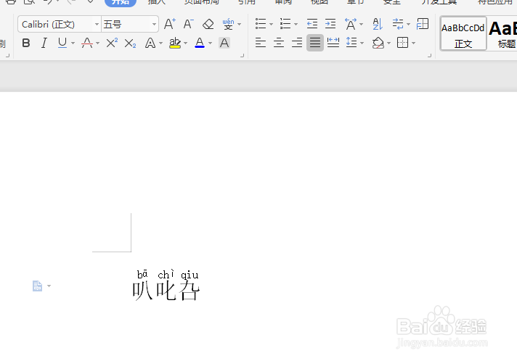Align text to the left

[x=261, y=43]
